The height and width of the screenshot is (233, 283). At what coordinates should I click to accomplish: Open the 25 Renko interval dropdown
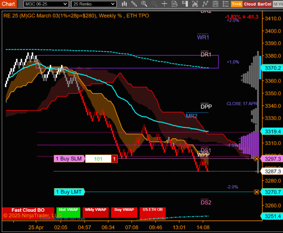(x=94, y=4)
